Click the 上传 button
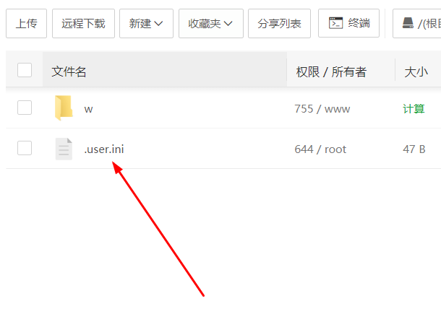This screenshot has width=441, height=327. coord(27,23)
